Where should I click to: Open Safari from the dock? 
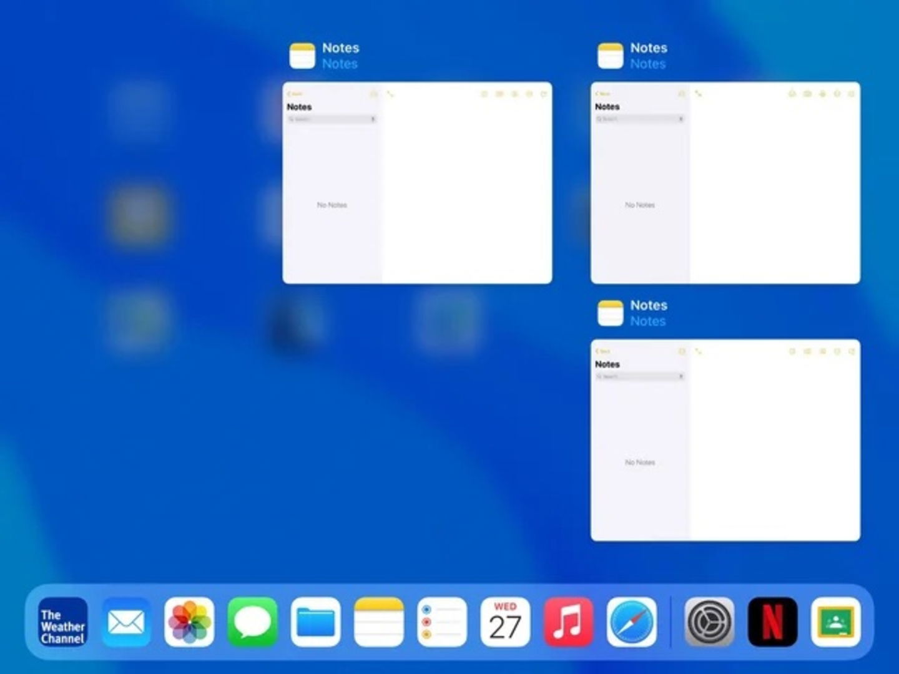tap(631, 622)
